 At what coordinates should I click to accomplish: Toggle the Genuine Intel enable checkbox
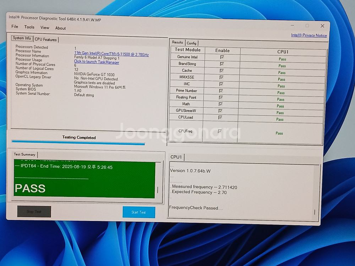pyautogui.click(x=222, y=57)
